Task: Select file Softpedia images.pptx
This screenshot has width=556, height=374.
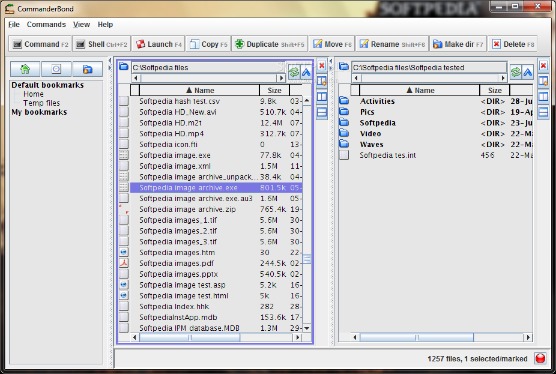Action: coord(178,274)
